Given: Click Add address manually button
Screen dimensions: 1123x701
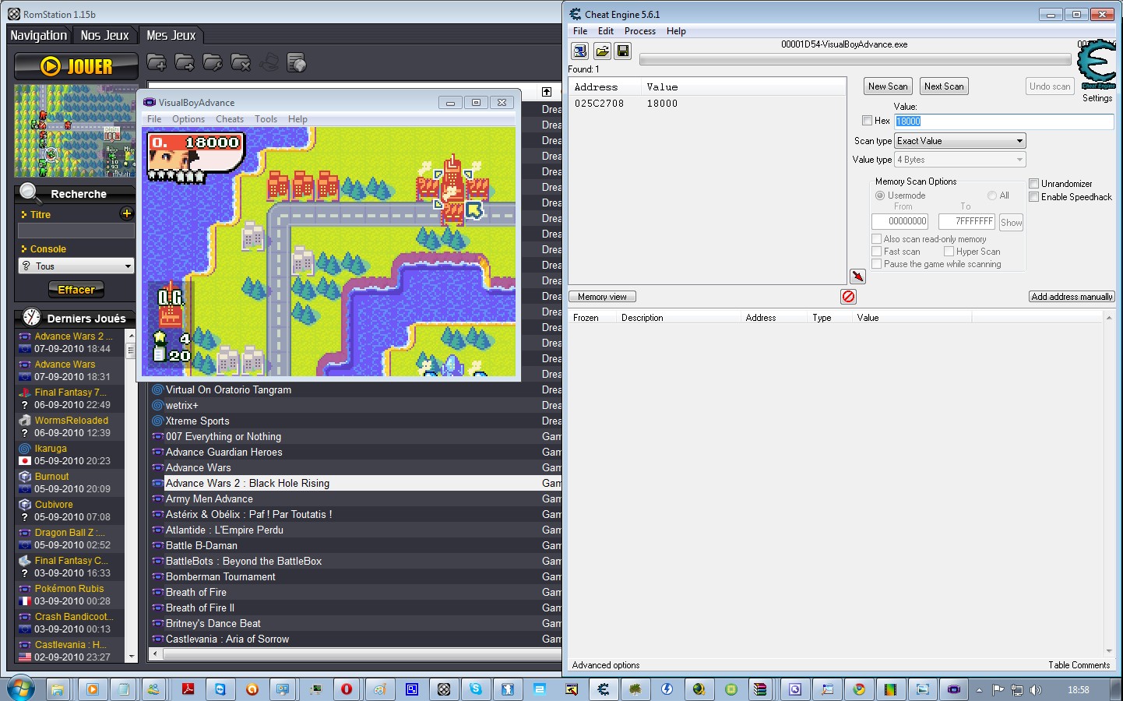Looking at the screenshot, I should click(1072, 297).
